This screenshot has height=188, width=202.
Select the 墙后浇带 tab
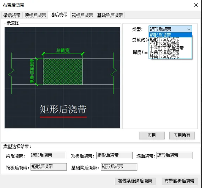59,15
